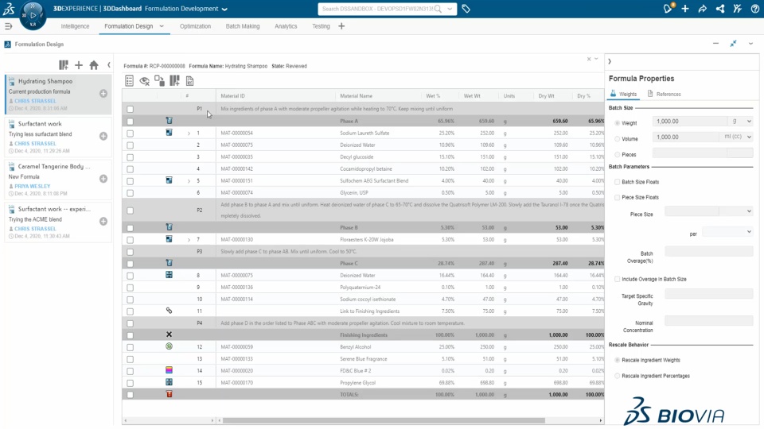Open the Formulation Development dashboard dropdown
The image size is (764, 429).
point(224,10)
